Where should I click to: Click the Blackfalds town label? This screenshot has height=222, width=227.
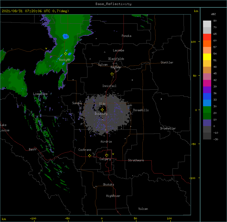pyautogui.click(x=116, y=59)
